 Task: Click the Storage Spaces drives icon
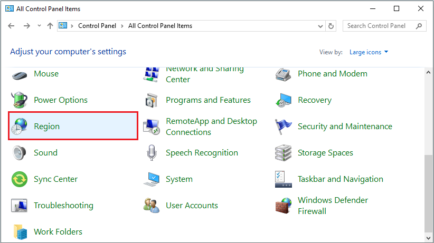pos(284,153)
